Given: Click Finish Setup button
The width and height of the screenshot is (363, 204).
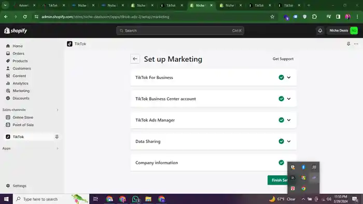Looking at the screenshot, I should click(277, 180).
